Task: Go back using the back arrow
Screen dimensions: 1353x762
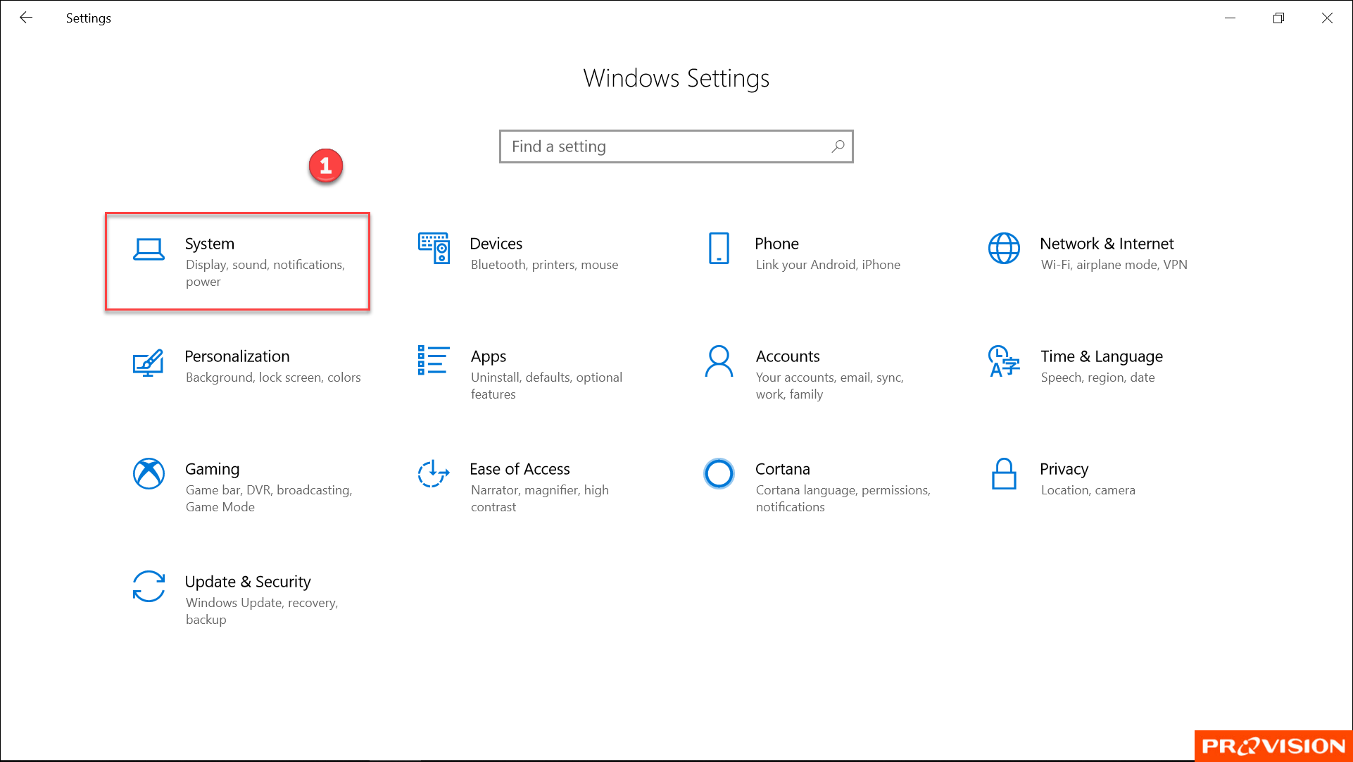Action: click(x=26, y=18)
